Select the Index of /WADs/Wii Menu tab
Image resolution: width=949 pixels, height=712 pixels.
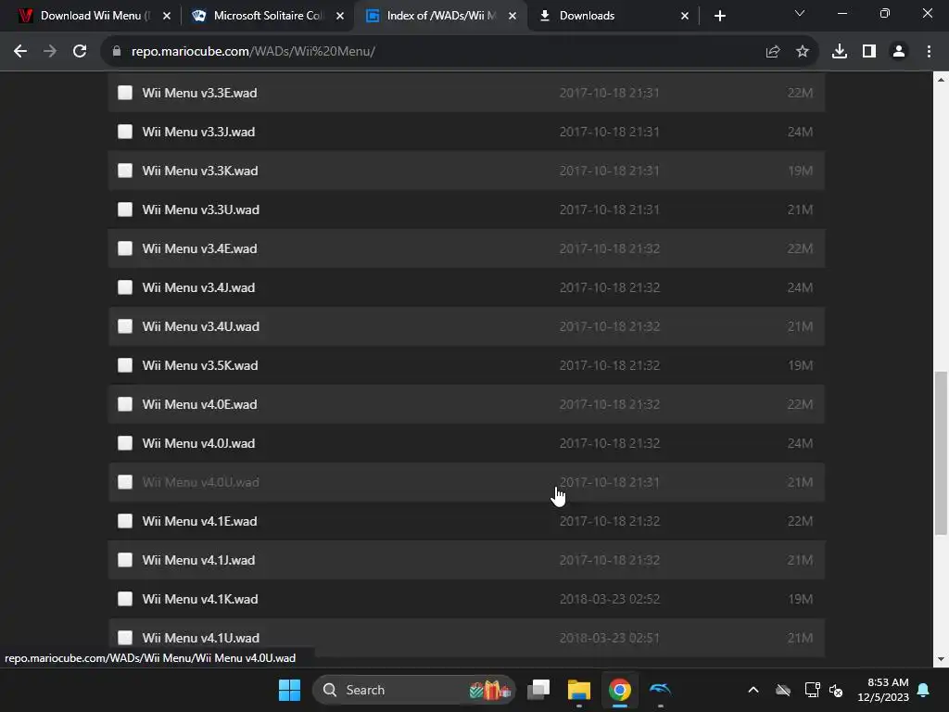438,16
